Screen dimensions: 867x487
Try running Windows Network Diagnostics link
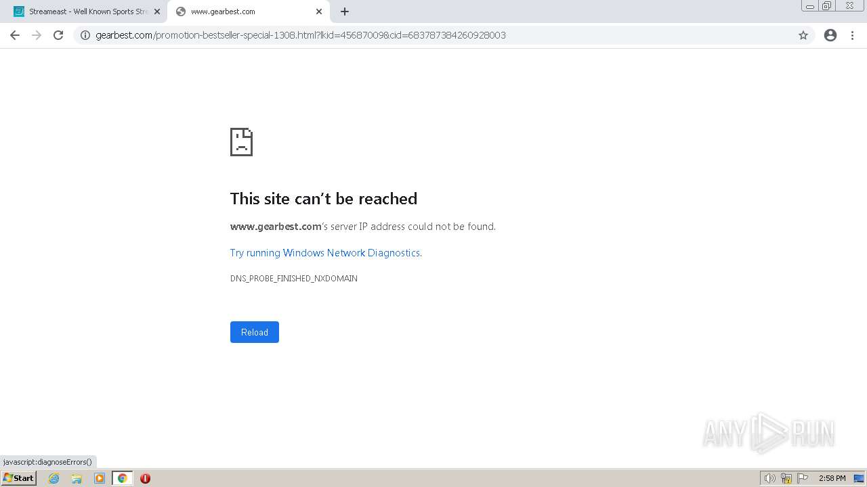325,253
